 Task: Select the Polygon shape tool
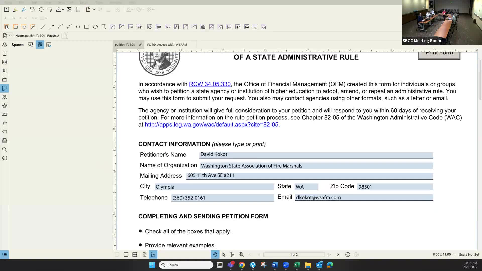[104, 27]
